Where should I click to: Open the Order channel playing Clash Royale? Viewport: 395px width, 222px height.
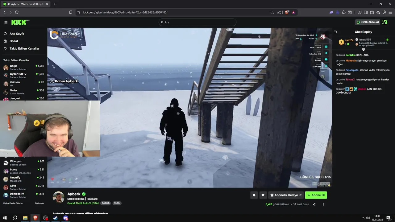(x=23, y=92)
